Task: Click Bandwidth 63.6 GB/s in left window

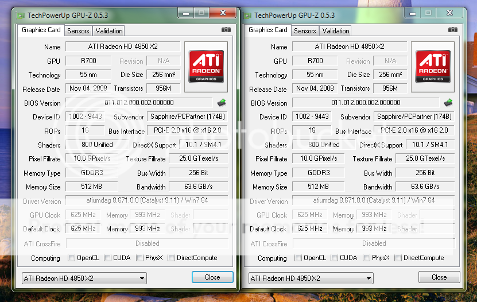Action: [199, 187]
